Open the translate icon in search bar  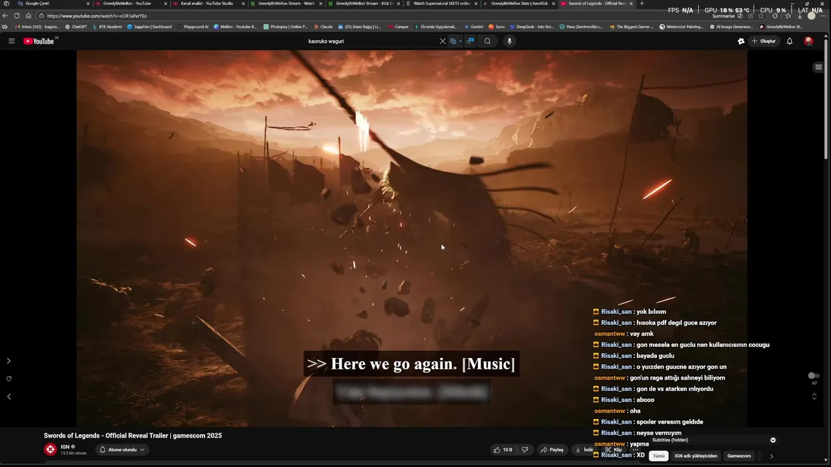click(x=454, y=41)
